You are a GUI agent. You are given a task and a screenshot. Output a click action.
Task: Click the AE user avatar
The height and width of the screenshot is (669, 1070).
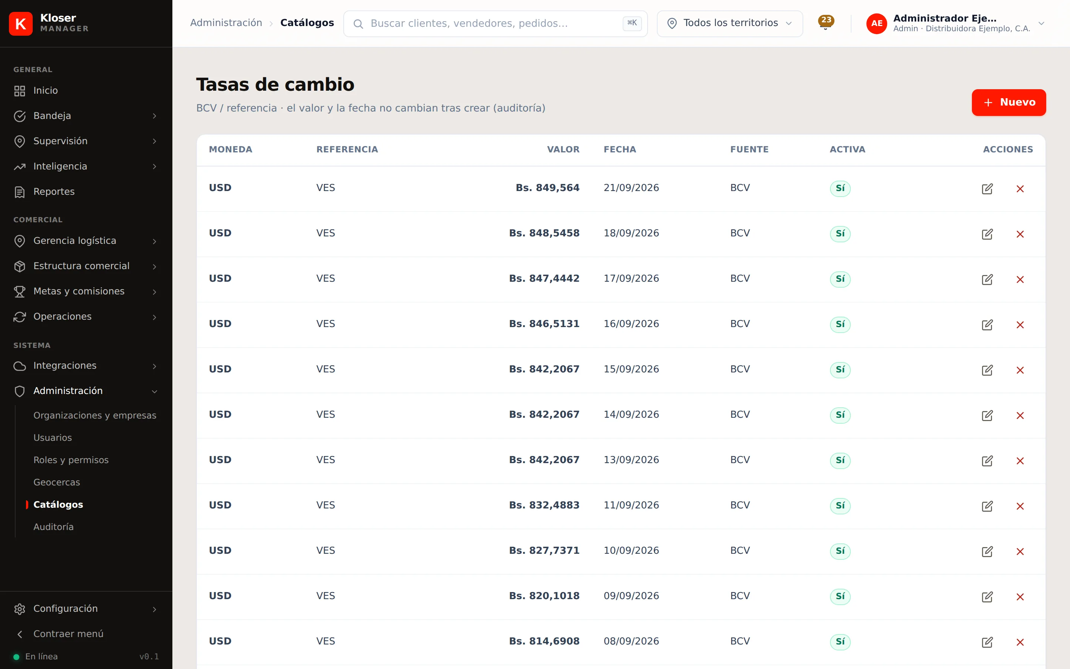876,23
